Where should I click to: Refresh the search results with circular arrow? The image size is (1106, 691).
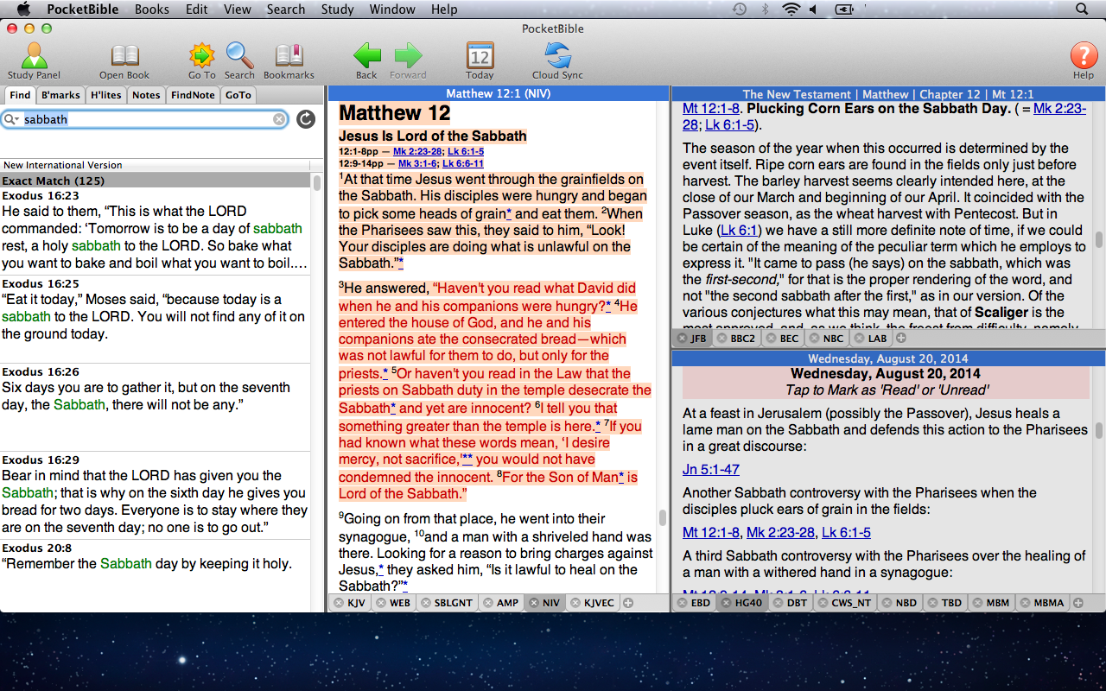[306, 119]
